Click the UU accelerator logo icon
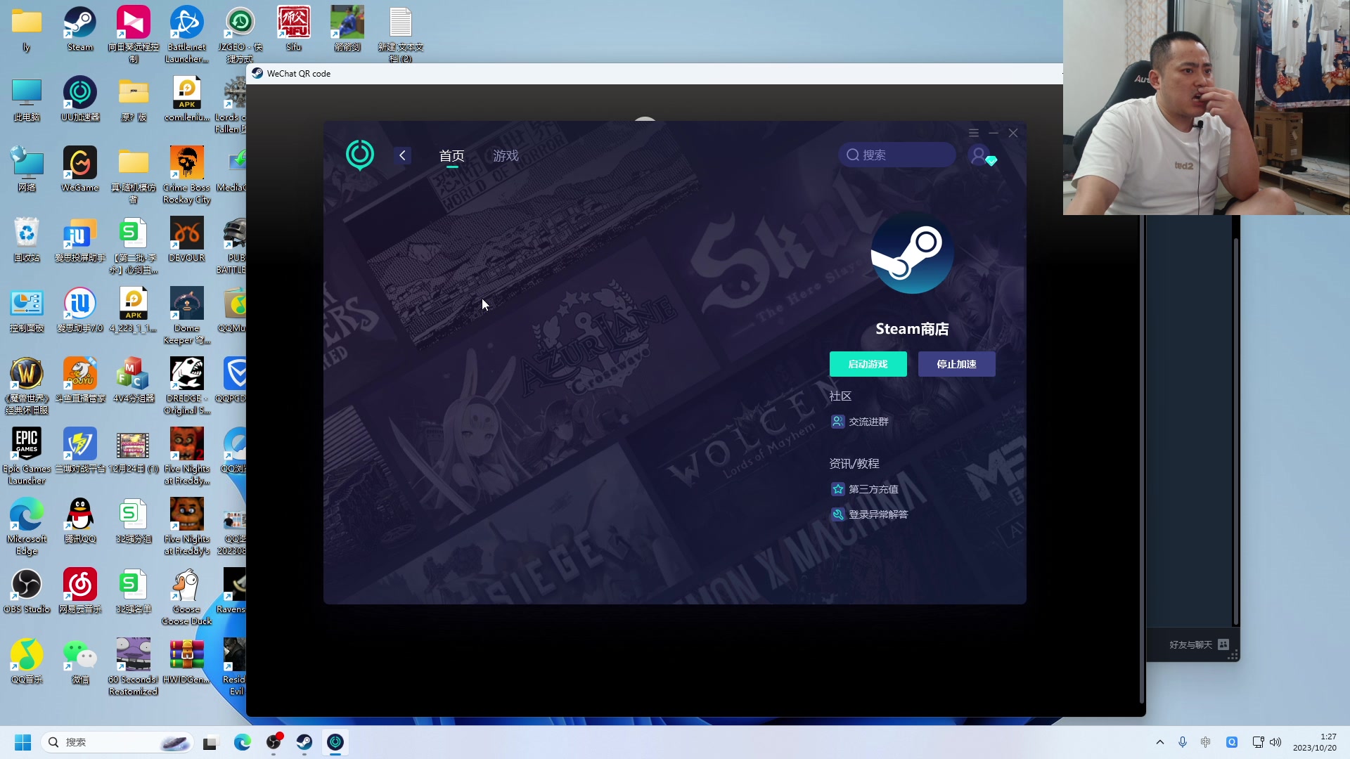 tap(360, 155)
